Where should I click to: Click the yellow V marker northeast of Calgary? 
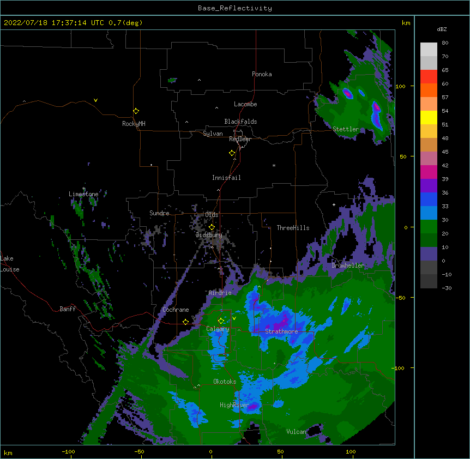234,318
